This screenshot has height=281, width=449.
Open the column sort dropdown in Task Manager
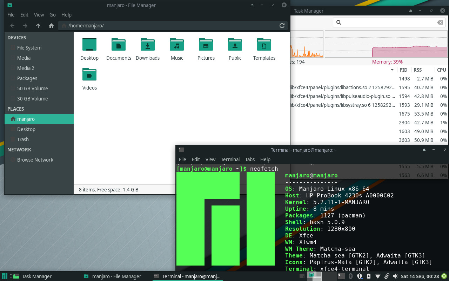tap(392, 70)
